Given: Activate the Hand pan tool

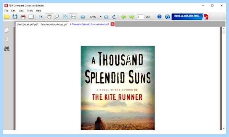Looking at the screenshot, I should (49, 17).
